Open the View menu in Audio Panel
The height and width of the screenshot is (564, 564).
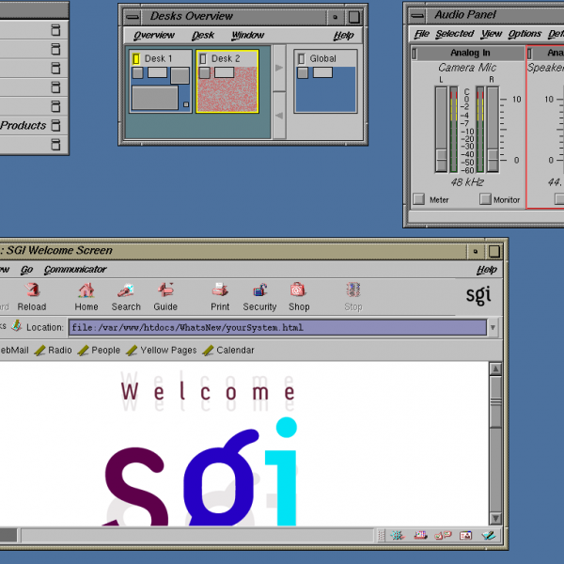tap(492, 34)
